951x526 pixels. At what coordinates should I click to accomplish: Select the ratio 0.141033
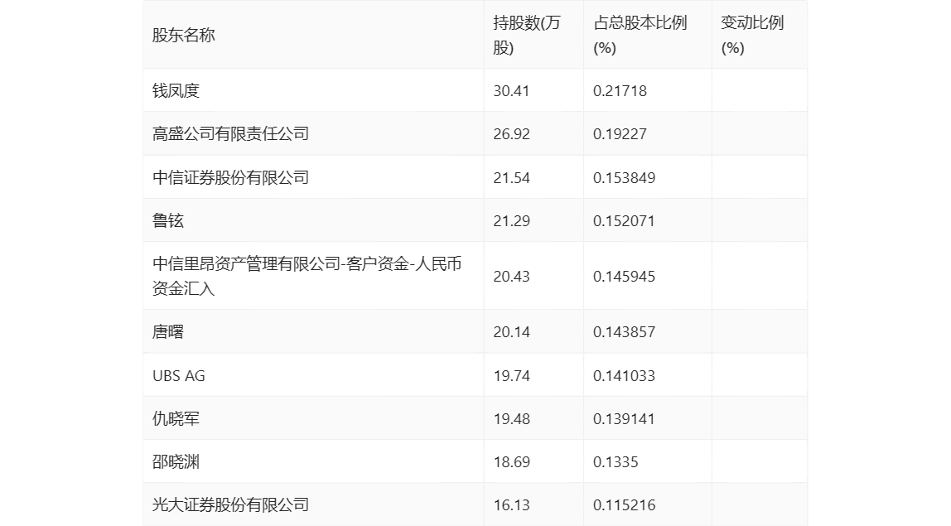point(624,375)
